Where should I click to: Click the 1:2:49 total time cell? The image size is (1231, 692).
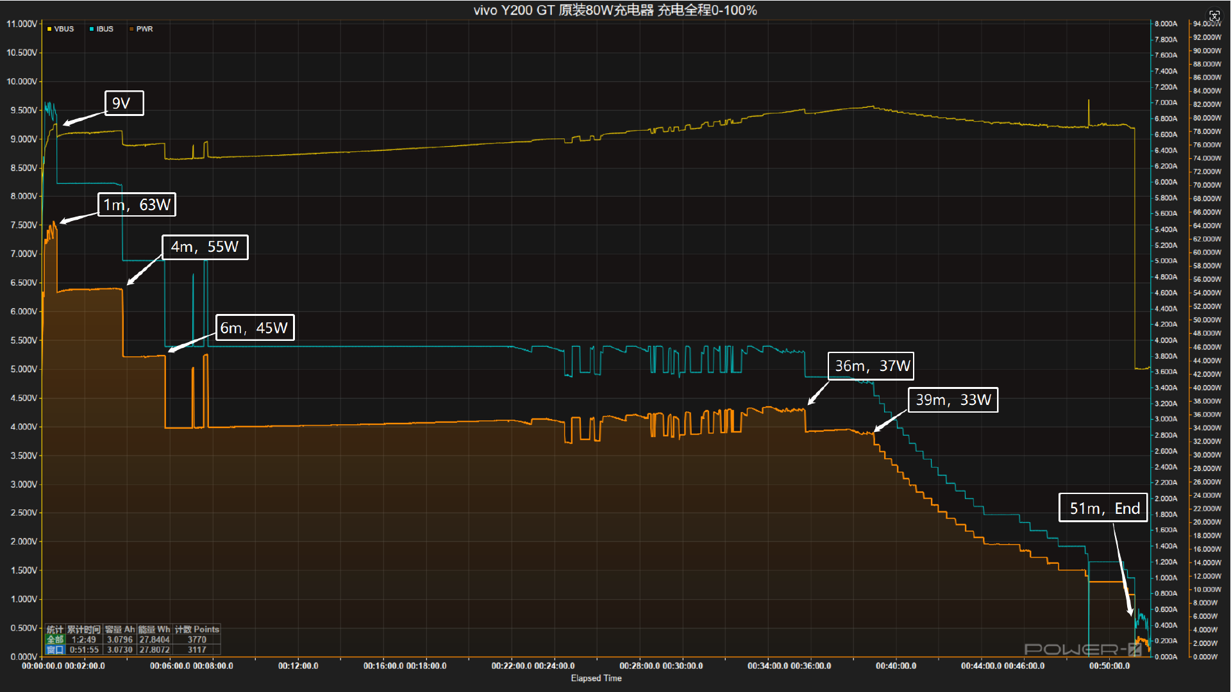(84, 639)
